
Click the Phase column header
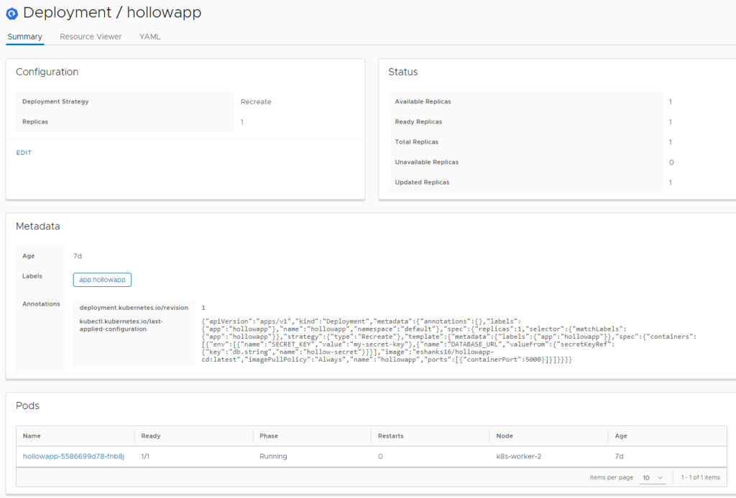pyautogui.click(x=269, y=436)
